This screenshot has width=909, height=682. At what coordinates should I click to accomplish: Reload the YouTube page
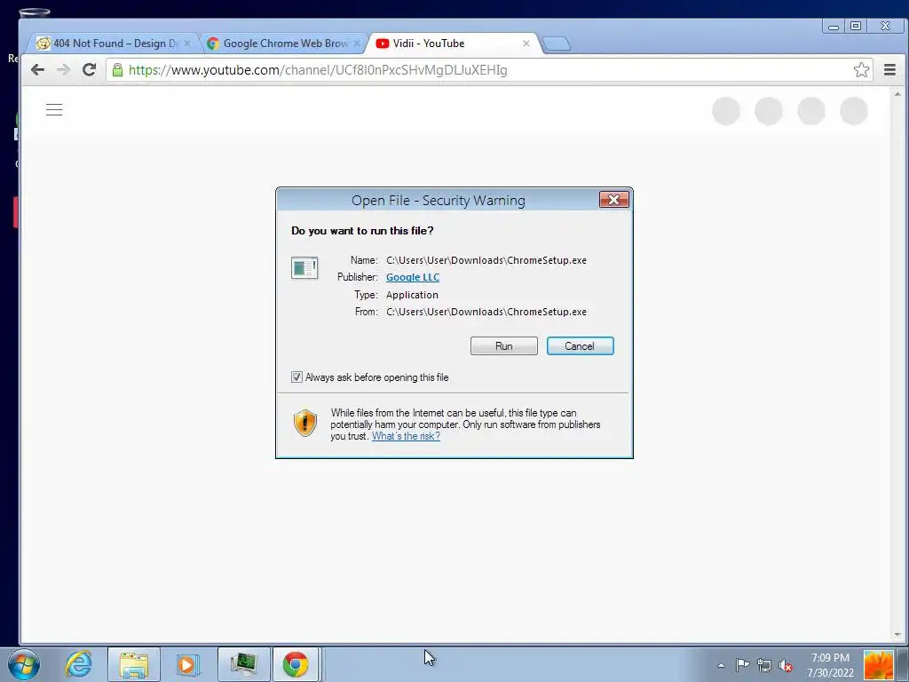[x=89, y=70]
